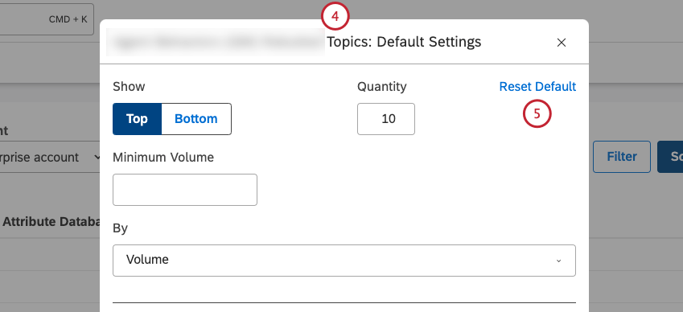The height and width of the screenshot is (312, 683).
Task: Click the Filter button behind dialog
Action: [622, 157]
